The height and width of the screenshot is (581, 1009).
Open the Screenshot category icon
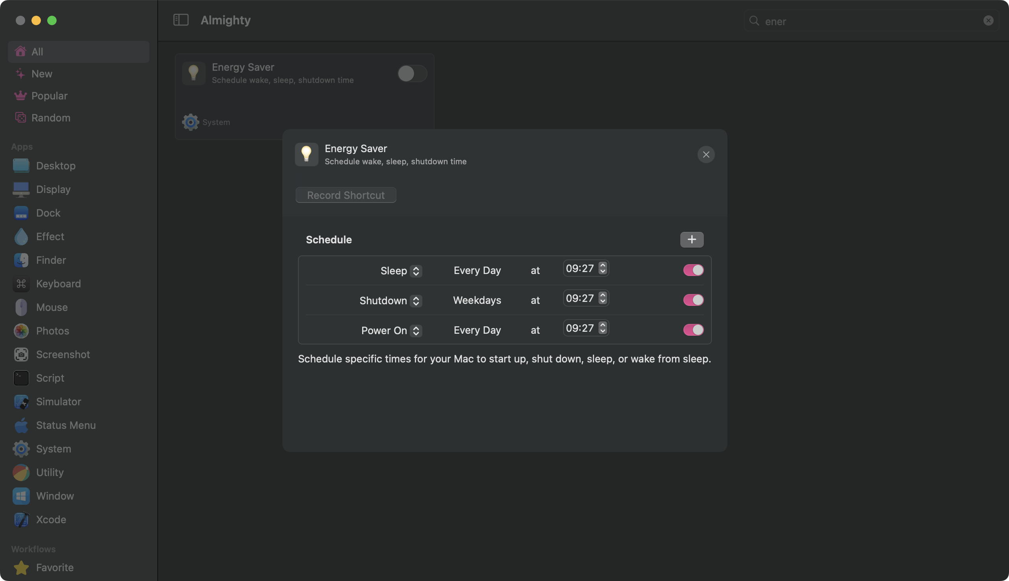click(21, 354)
